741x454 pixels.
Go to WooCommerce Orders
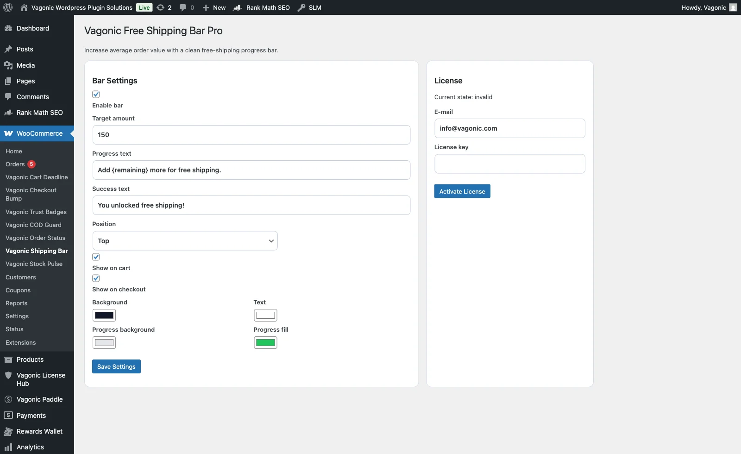pyautogui.click(x=15, y=164)
